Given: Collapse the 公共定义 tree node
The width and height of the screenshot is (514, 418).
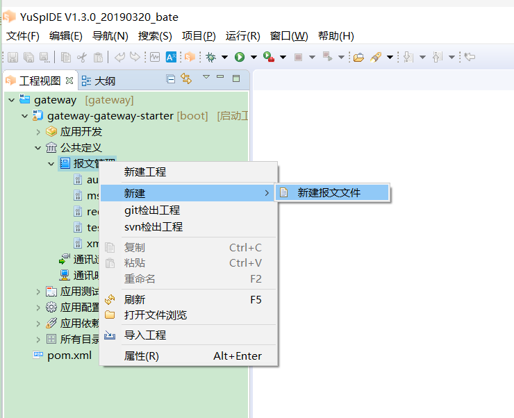Looking at the screenshot, I should click(38, 148).
